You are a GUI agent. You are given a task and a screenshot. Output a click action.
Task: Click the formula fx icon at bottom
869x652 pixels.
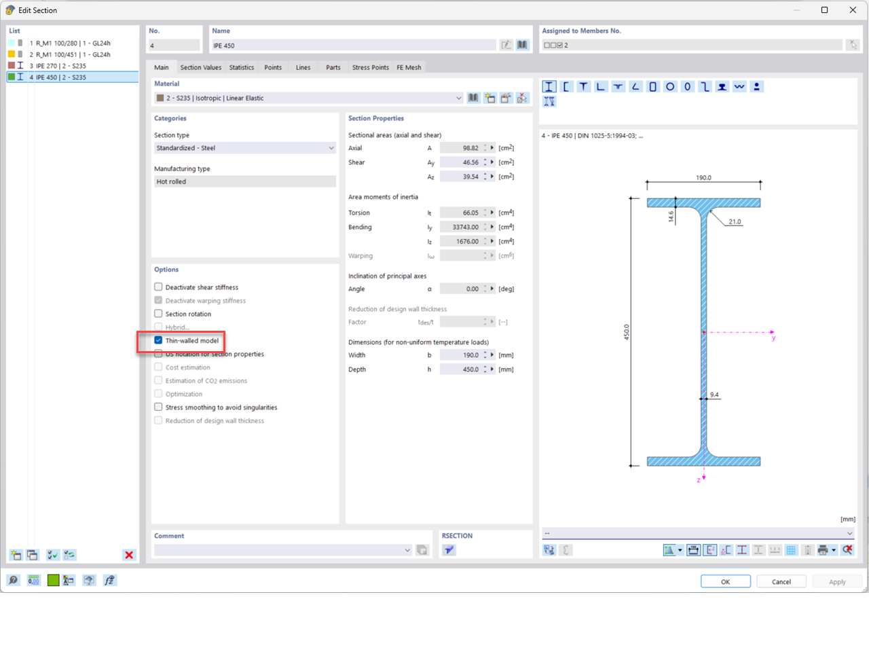[x=109, y=580]
